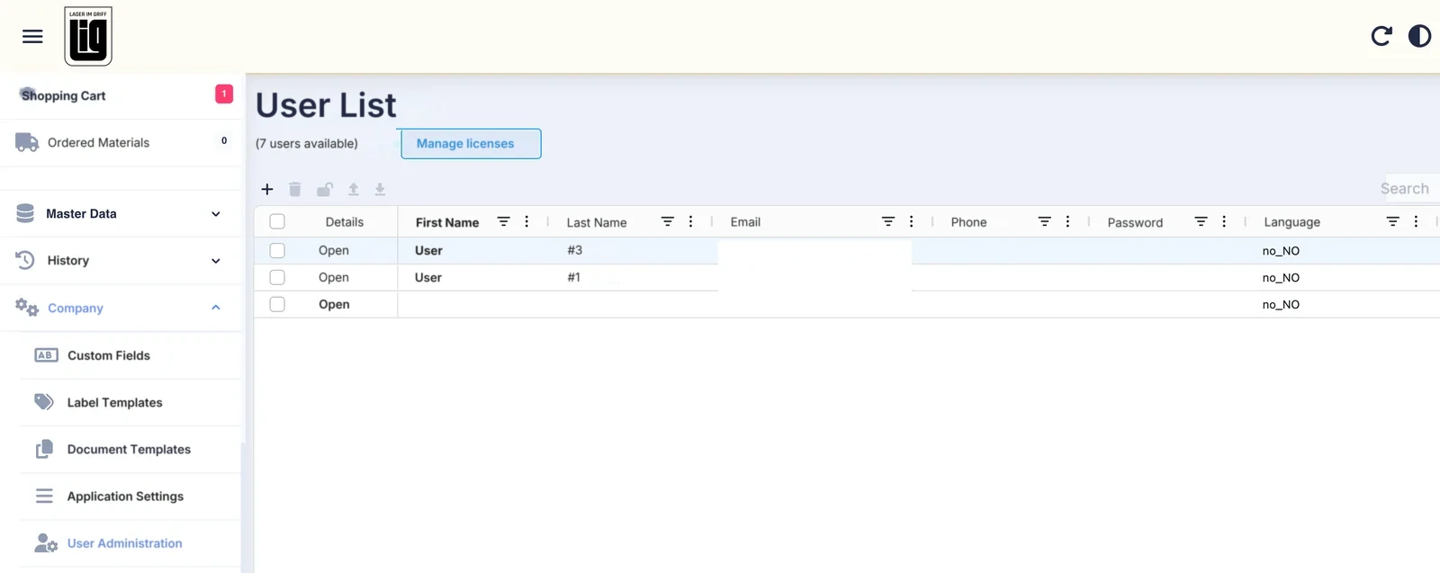Toggle dark mode contrast icon

(1419, 36)
